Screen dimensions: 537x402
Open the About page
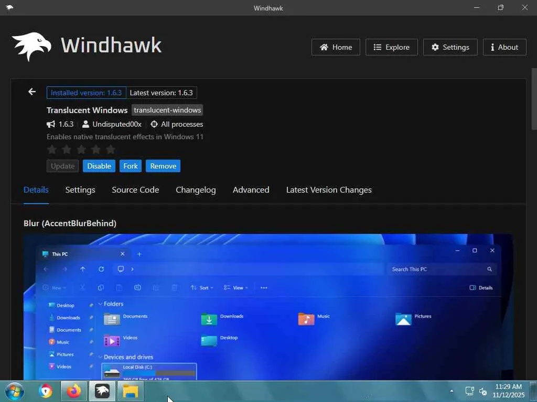(x=504, y=47)
